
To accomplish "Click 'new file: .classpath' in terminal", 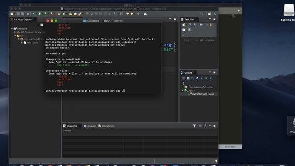I will point(73,65).
